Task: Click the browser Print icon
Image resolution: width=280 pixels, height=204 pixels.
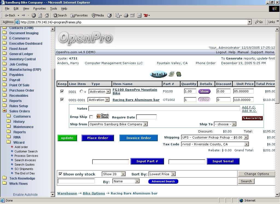Action: tap(126, 15)
